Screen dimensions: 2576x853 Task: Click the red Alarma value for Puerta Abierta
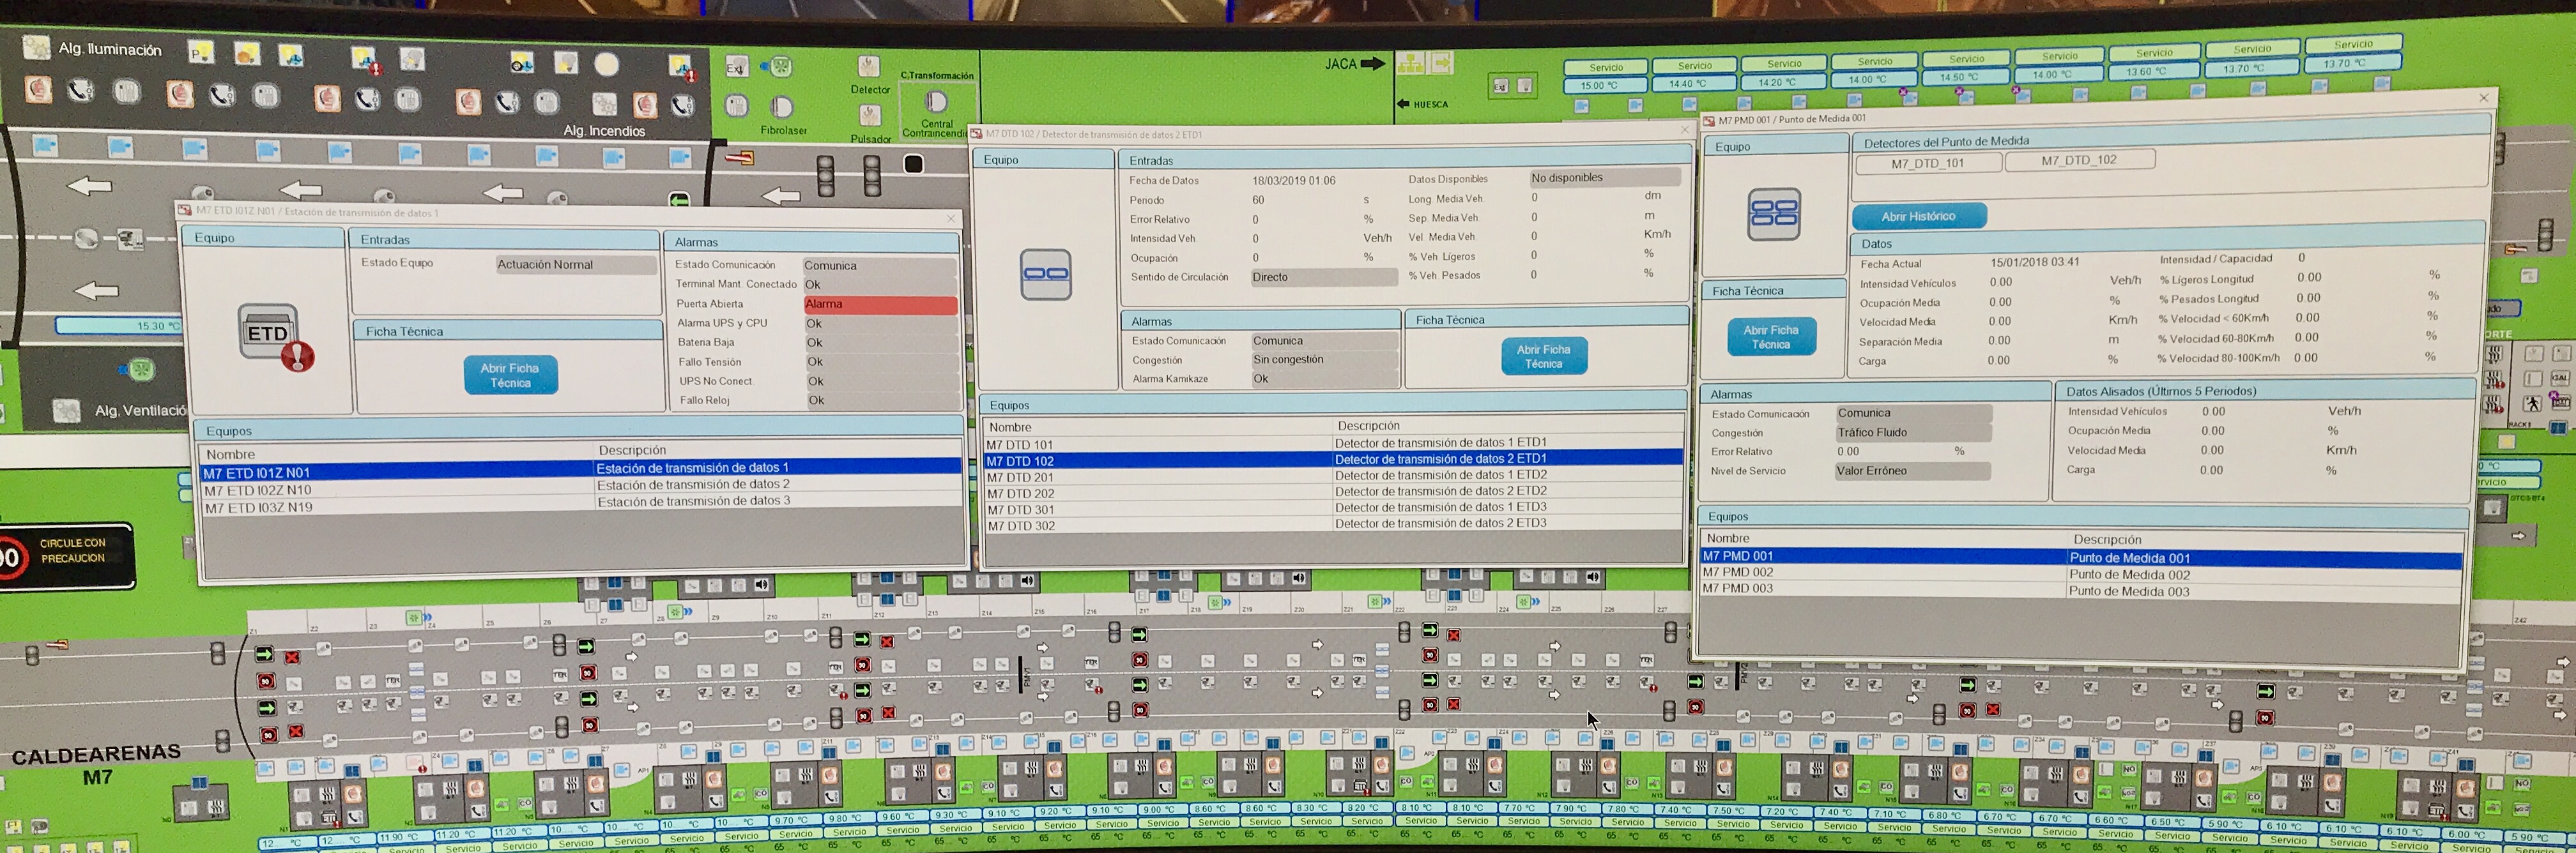pyautogui.click(x=880, y=305)
